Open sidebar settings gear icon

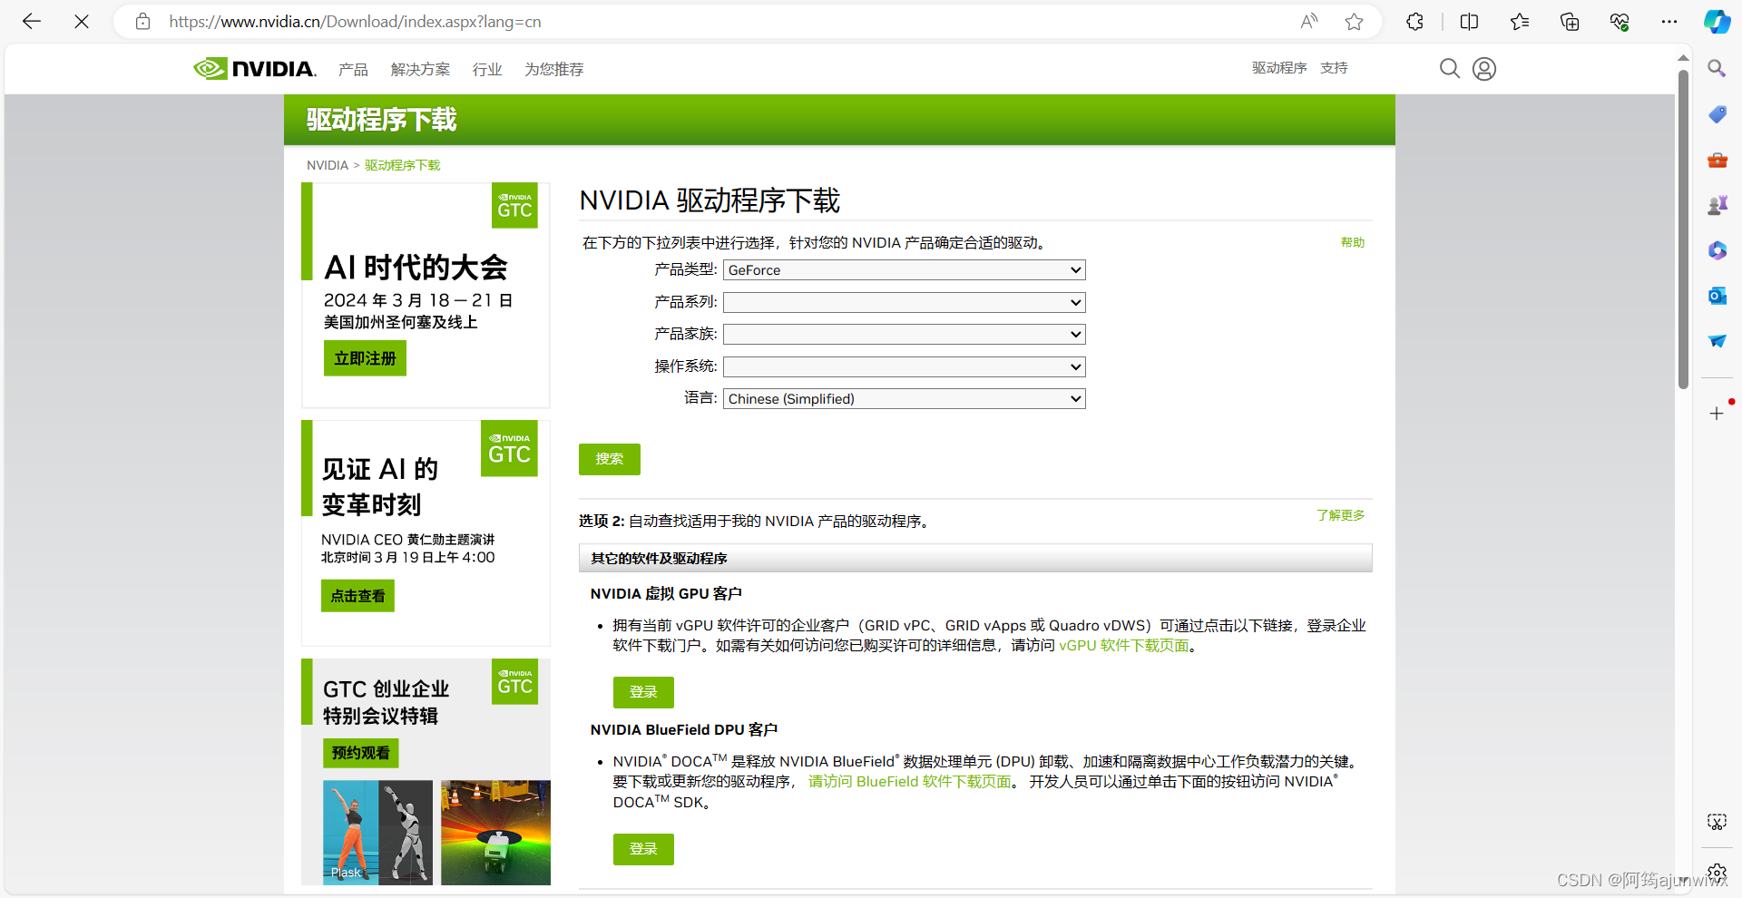1717,873
